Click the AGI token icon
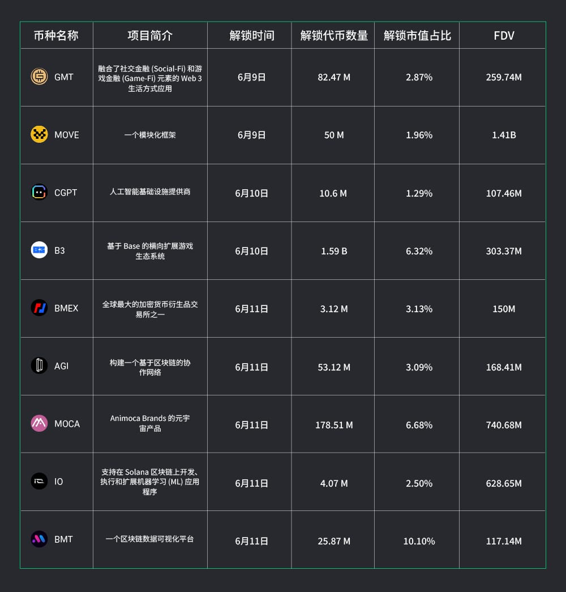The width and height of the screenshot is (566, 592). [x=39, y=366]
